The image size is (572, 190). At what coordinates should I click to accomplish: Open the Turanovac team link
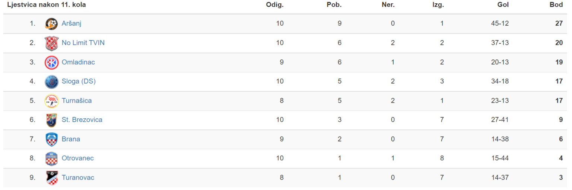tap(78, 178)
